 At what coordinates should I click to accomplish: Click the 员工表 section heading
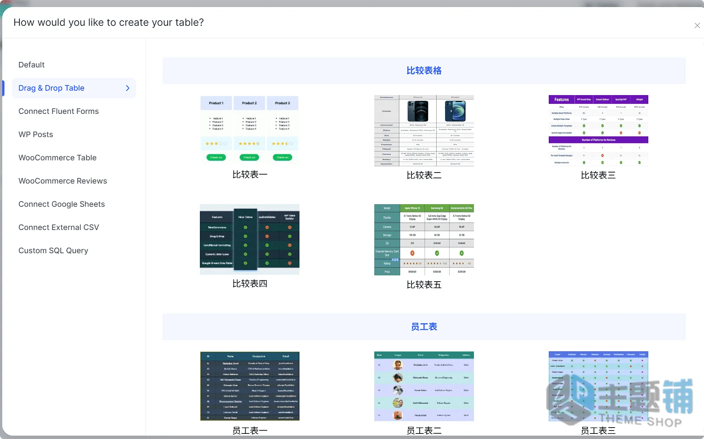[424, 327]
